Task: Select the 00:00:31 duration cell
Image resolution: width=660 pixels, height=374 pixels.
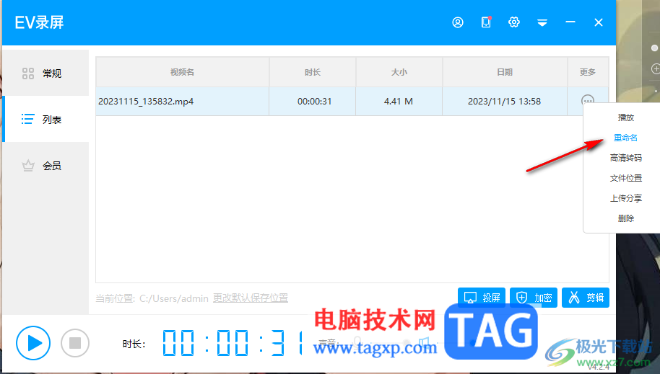Action: (314, 102)
